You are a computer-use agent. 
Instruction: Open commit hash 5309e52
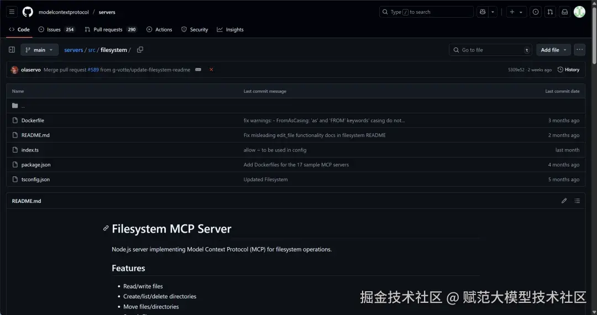[x=516, y=70]
